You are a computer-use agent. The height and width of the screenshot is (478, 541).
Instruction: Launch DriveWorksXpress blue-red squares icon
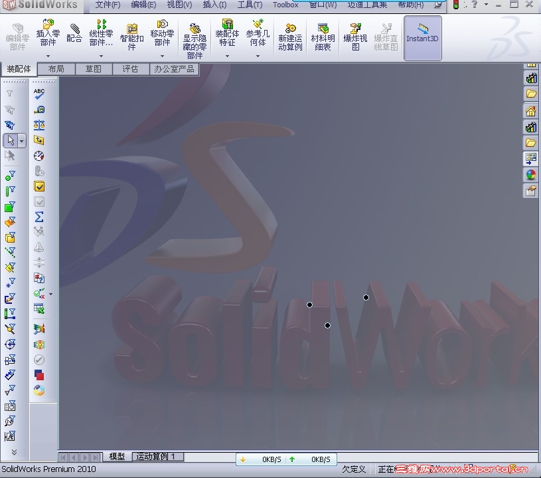coord(39,375)
